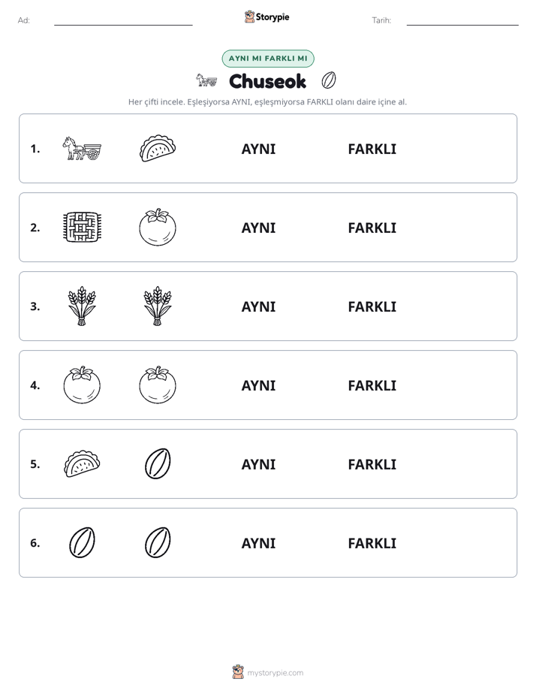
Task: Click the horse cart icon in row 1
Action: tap(82, 148)
